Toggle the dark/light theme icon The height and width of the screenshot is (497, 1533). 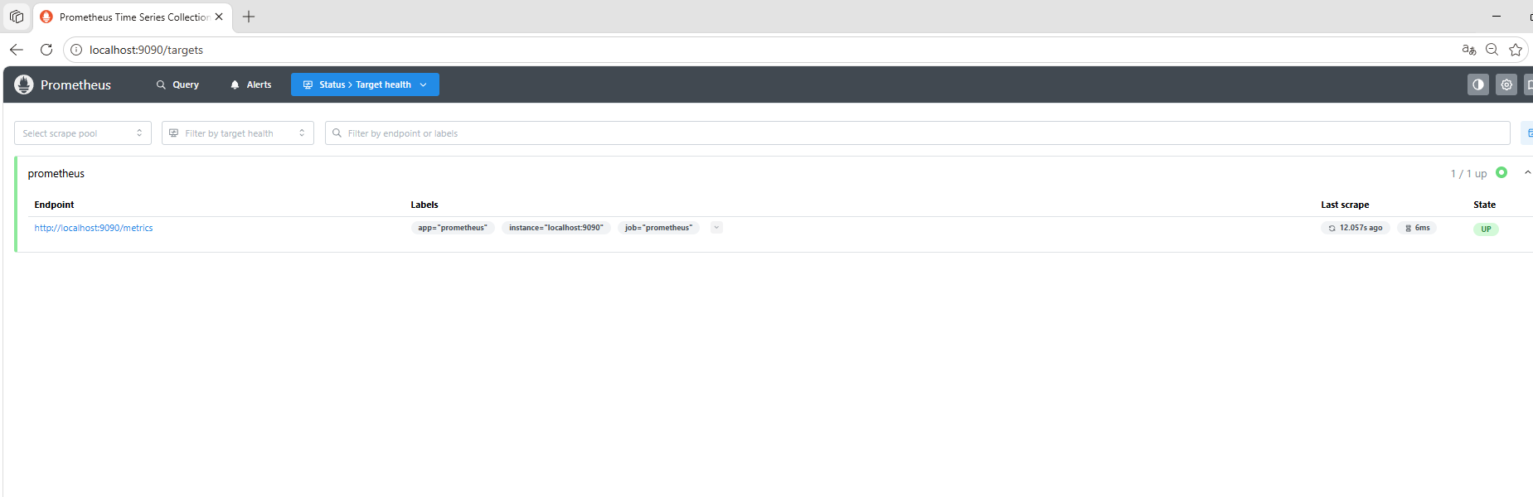pos(1478,84)
